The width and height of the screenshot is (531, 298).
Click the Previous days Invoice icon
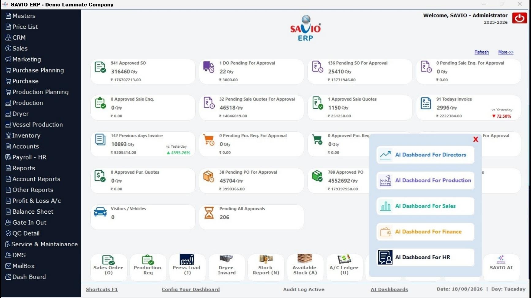point(100,140)
